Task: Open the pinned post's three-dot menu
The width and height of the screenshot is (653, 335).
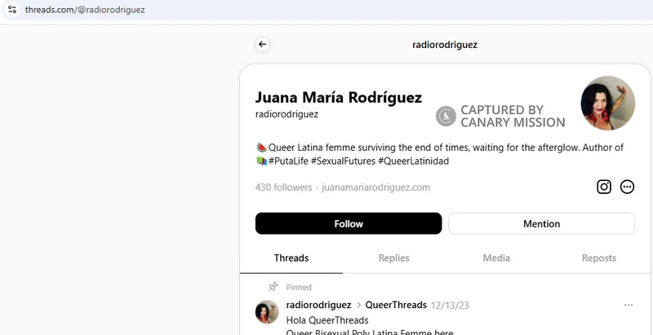Action: [x=629, y=305]
